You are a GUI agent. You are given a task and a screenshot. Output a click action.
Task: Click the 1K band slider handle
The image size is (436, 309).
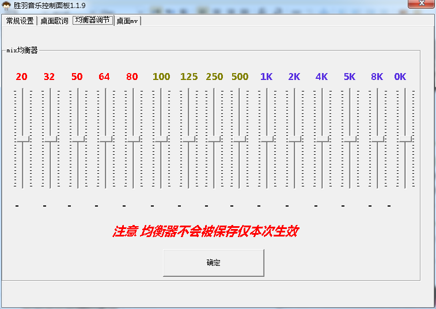[267, 139]
